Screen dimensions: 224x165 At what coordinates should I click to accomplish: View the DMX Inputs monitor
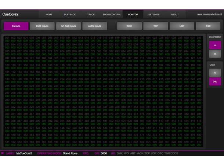(x=42, y=26)
